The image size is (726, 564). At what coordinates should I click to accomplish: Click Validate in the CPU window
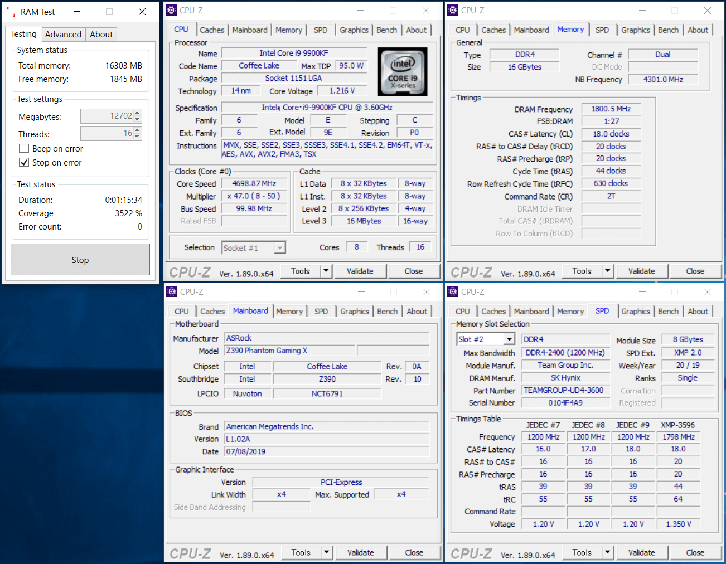point(360,271)
